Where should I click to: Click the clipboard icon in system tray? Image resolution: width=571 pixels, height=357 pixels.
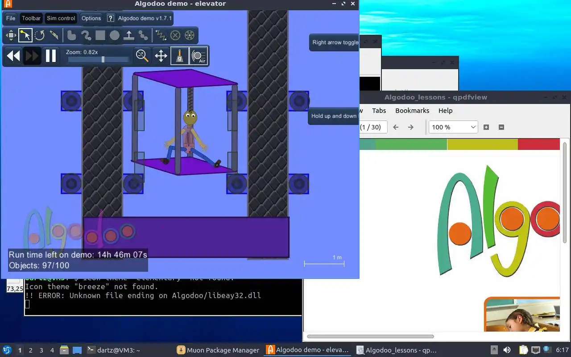tap(523, 350)
